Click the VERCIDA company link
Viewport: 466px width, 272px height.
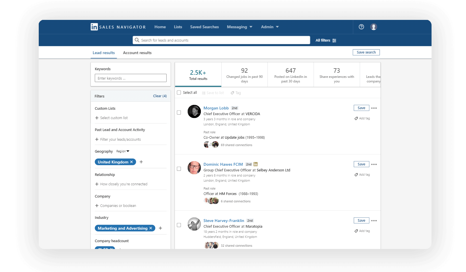253,114
